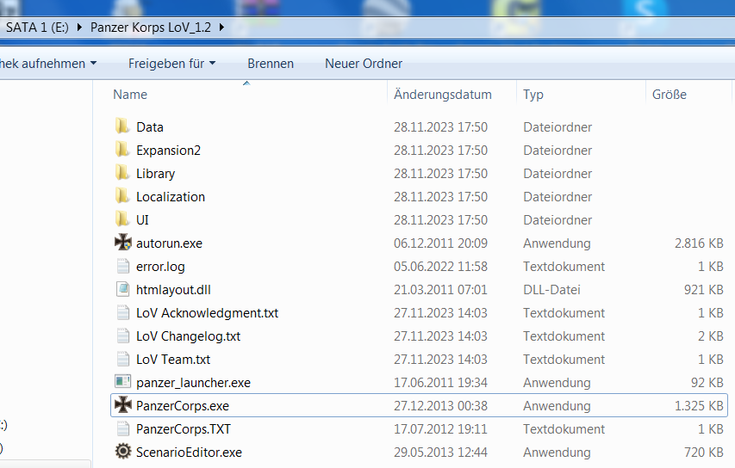Select 'LoV Acknowledgment.txt' file name
This screenshot has height=468, width=735.
click(207, 313)
